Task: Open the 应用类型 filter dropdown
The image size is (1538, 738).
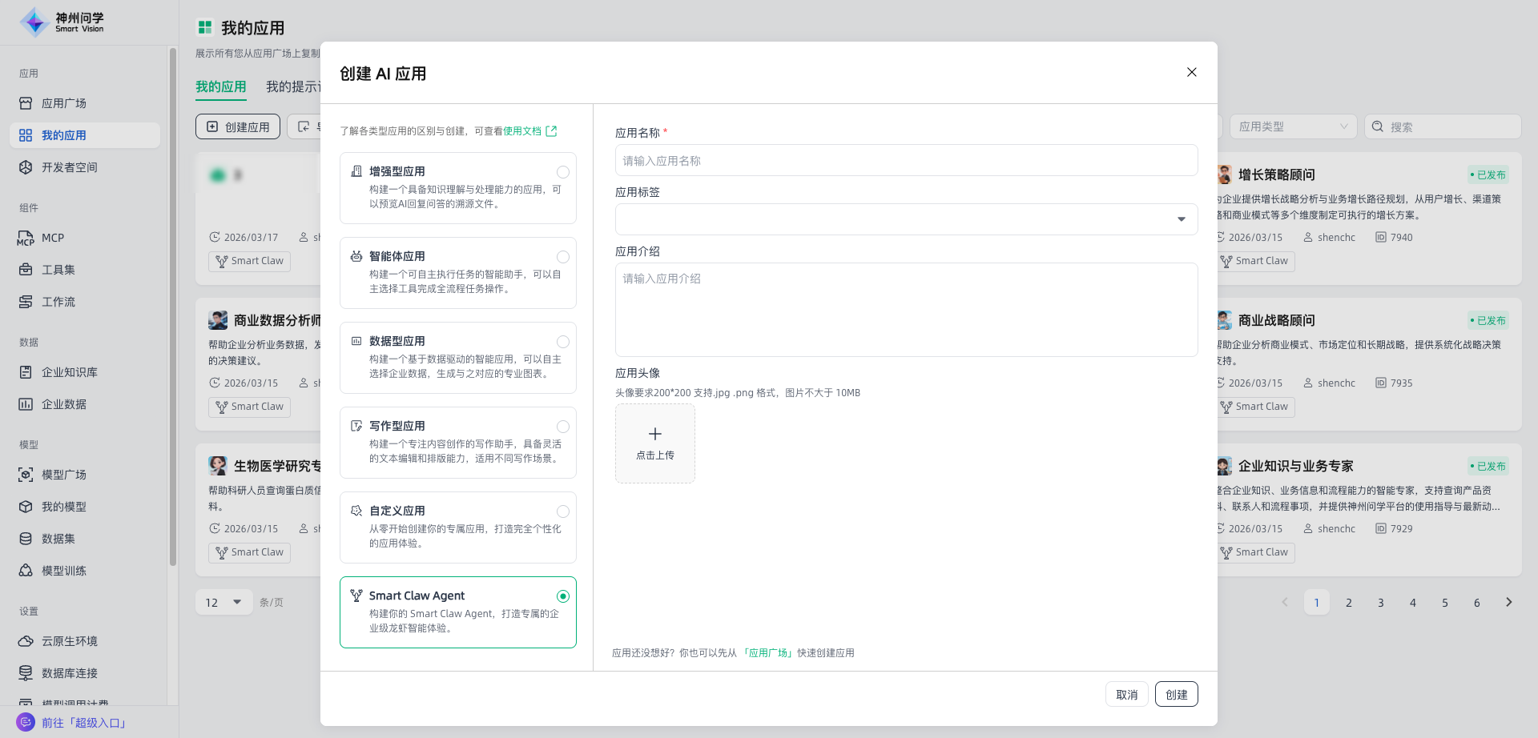Action: [x=1292, y=126]
